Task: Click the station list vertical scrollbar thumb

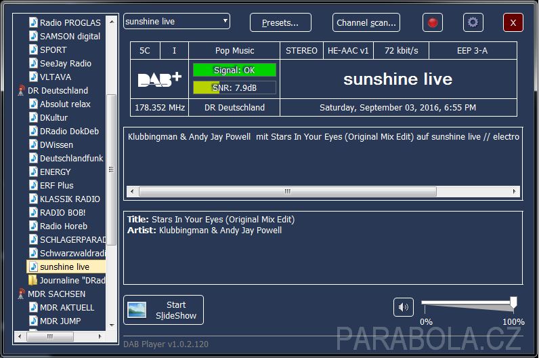Action: (x=111, y=170)
